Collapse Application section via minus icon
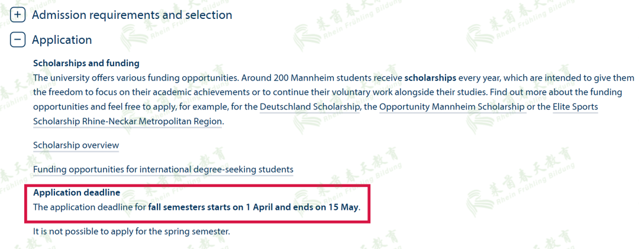The height and width of the screenshot is (249, 639). (18, 40)
